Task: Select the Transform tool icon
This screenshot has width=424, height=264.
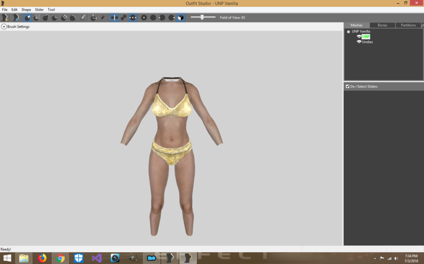Action: pyautogui.click(x=93, y=17)
